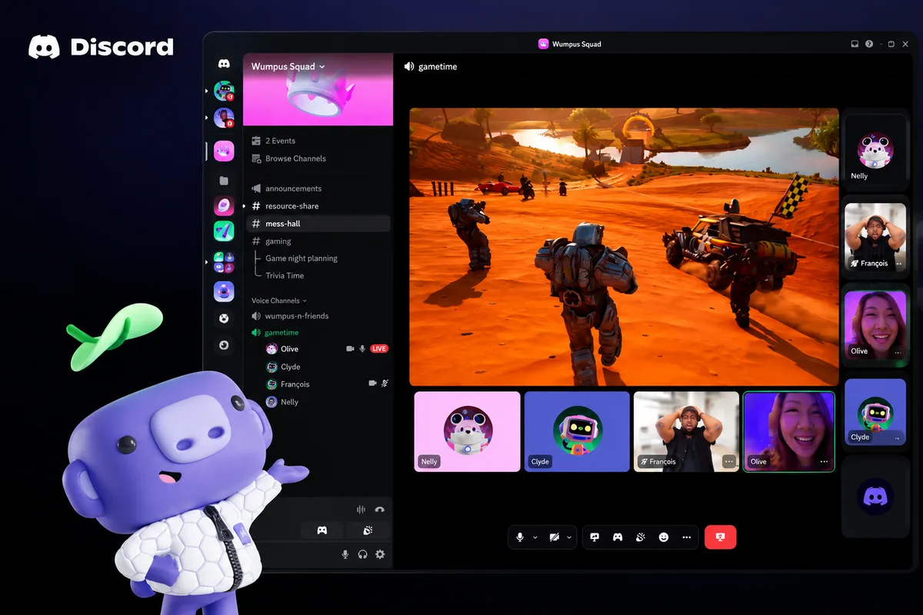The image size is (923, 615).
Task: Click the inbox icon in title bar
Action: (x=855, y=44)
